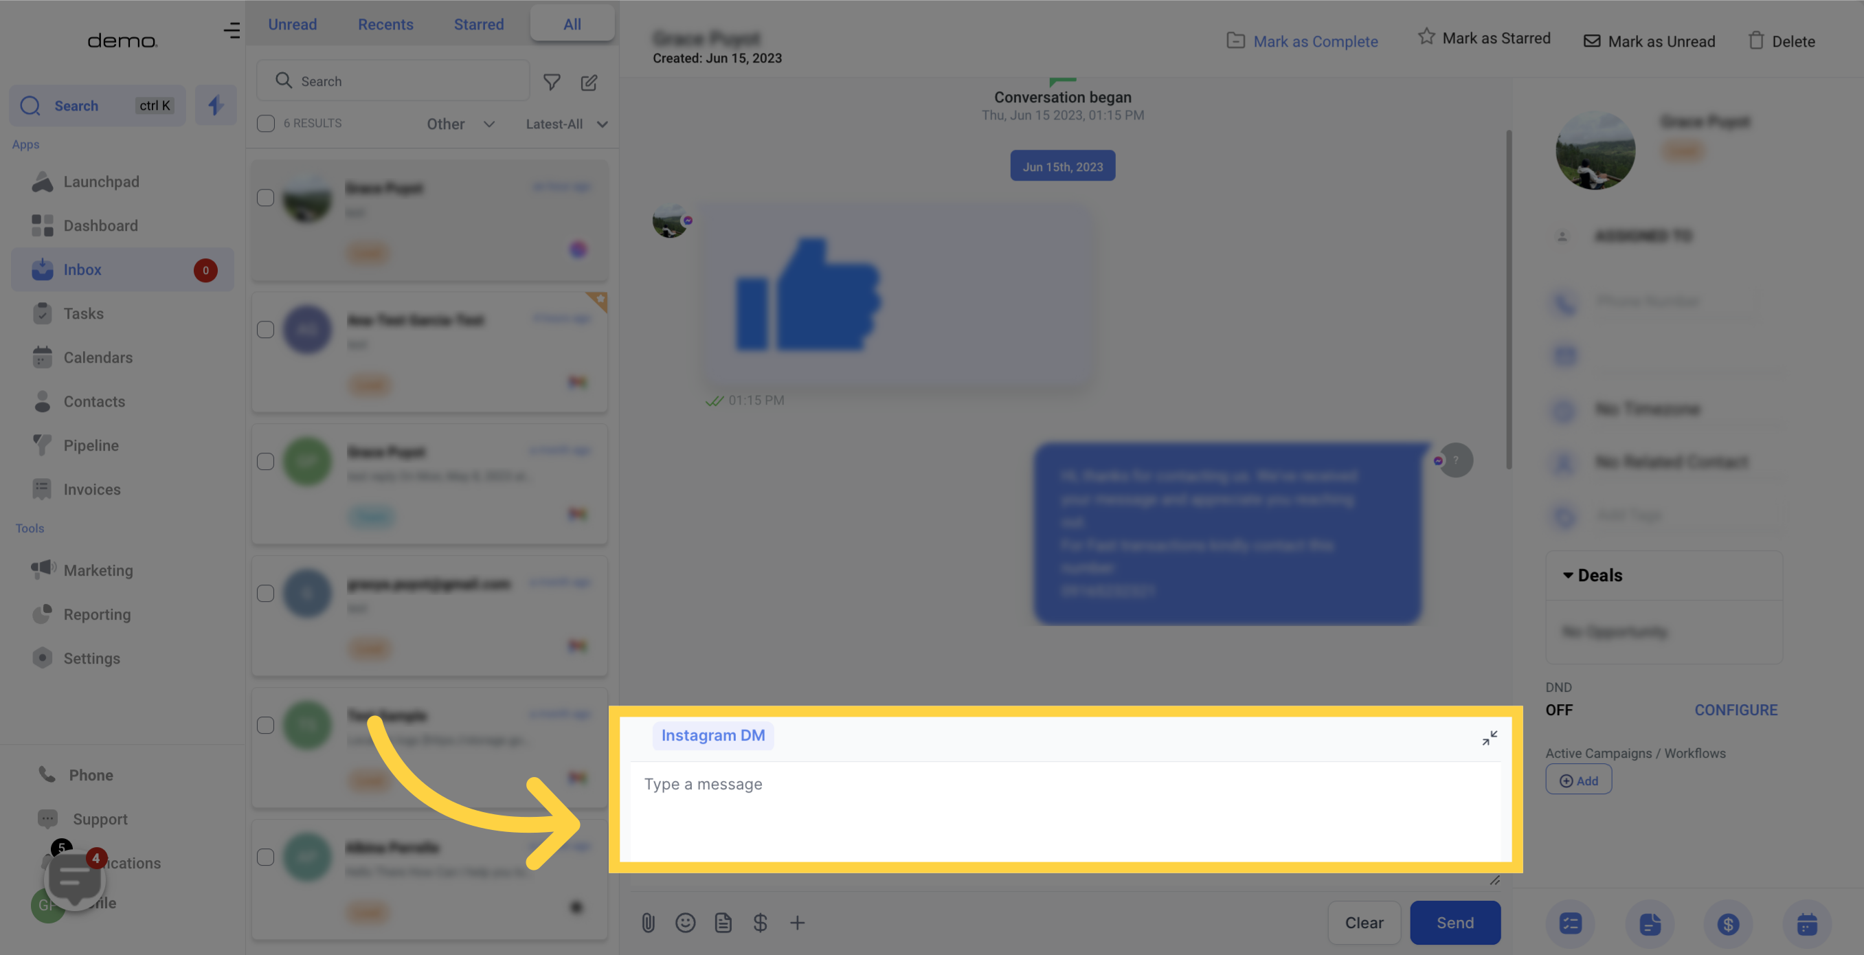Image resolution: width=1864 pixels, height=955 pixels.
Task: Open the Instagram DM channel selector
Action: pos(712,735)
